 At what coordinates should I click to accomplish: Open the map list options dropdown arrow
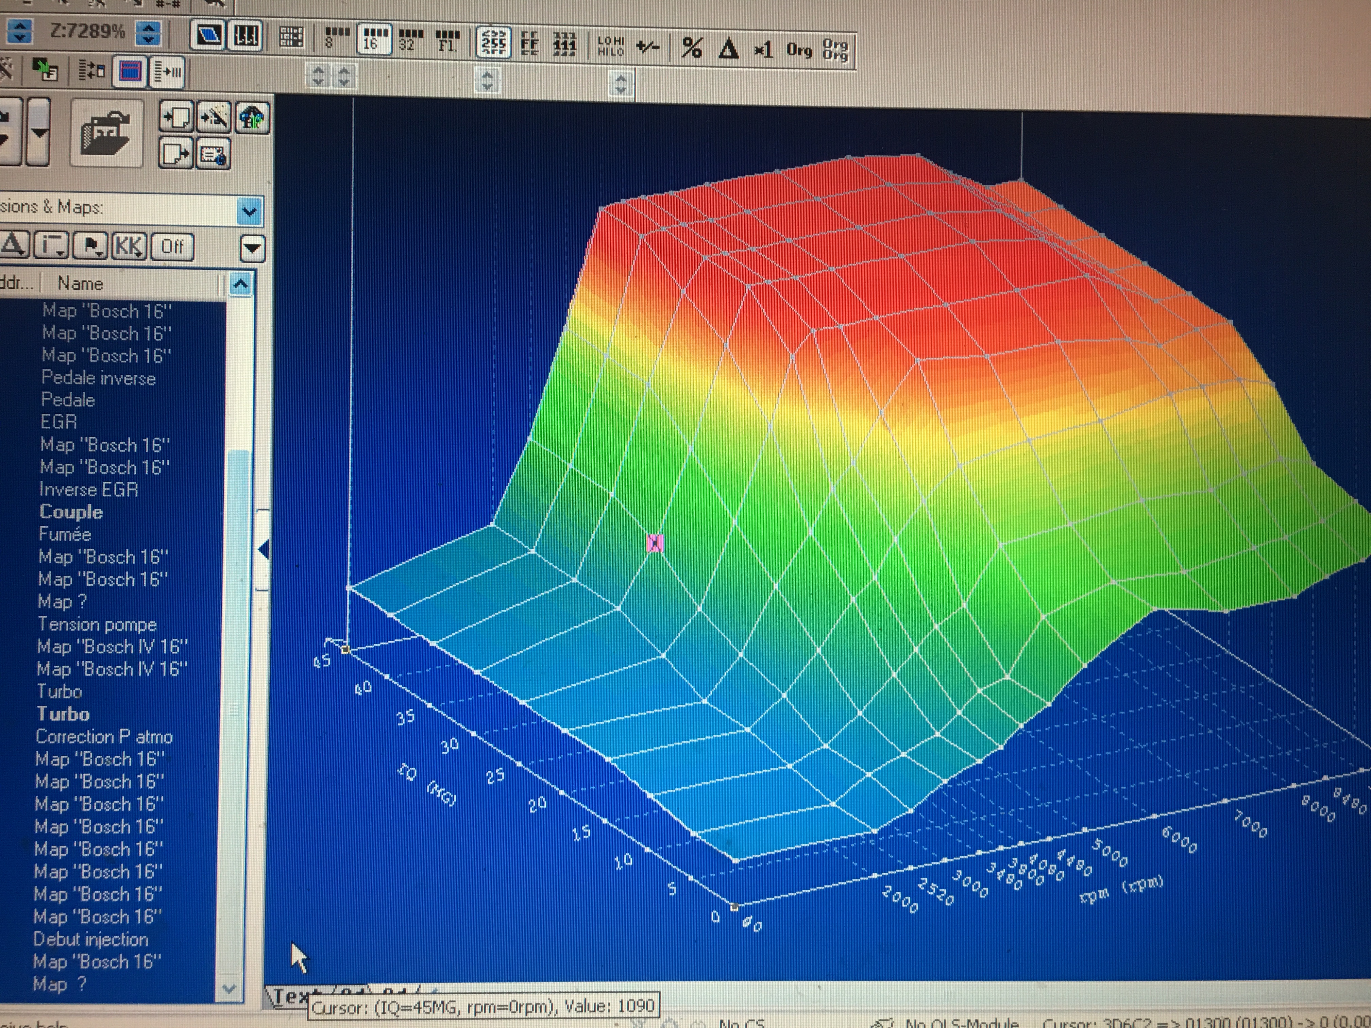(x=252, y=249)
